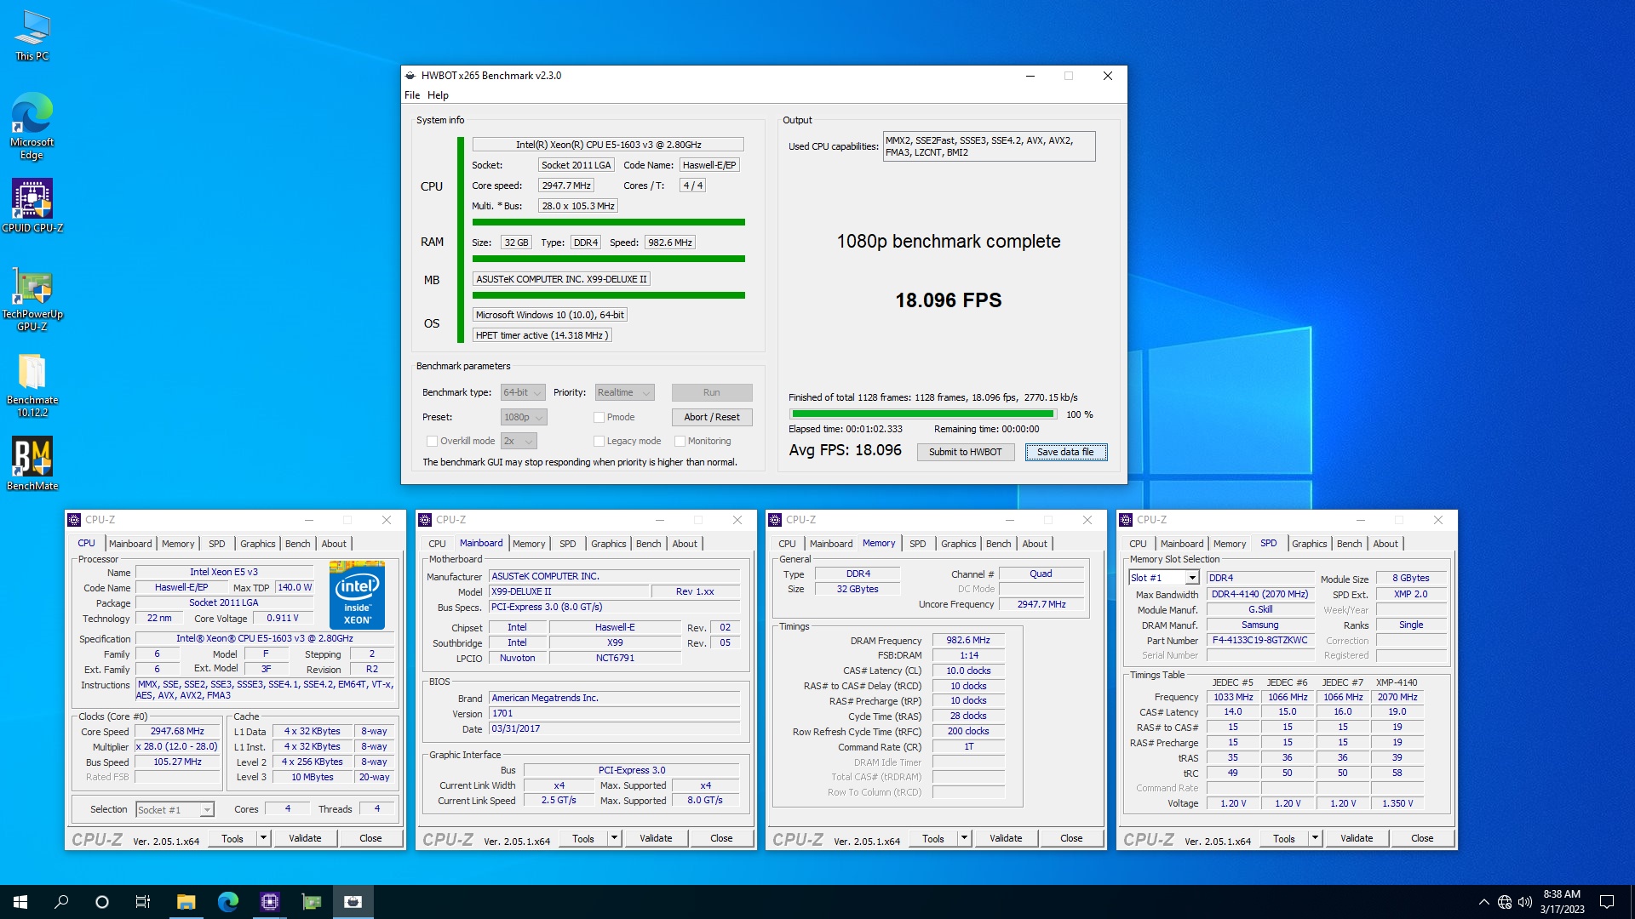The height and width of the screenshot is (919, 1635).
Task: Click Close in SPD CPU-Z window
Action: tap(1421, 839)
